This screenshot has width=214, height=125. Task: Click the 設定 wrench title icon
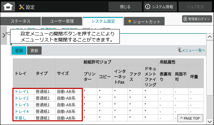pyautogui.click(x=22, y=7)
